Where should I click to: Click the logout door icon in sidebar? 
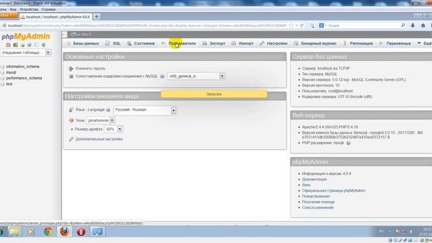(16, 45)
